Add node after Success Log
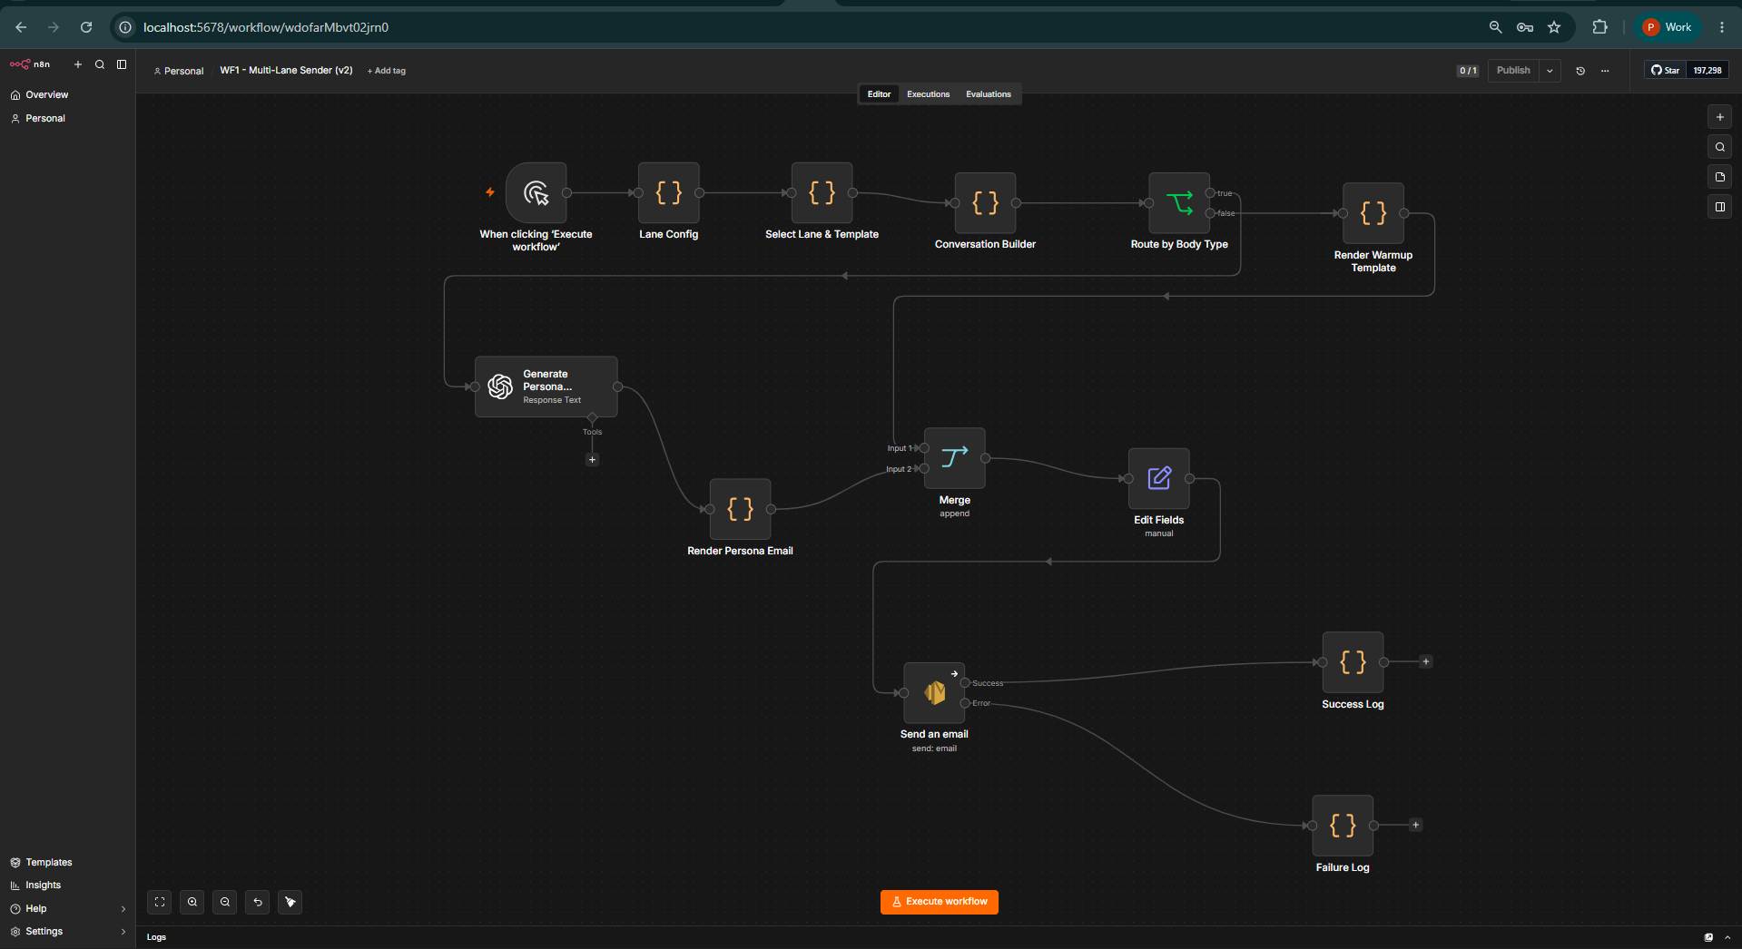Screen dimensions: 1742x949 pos(1426,661)
